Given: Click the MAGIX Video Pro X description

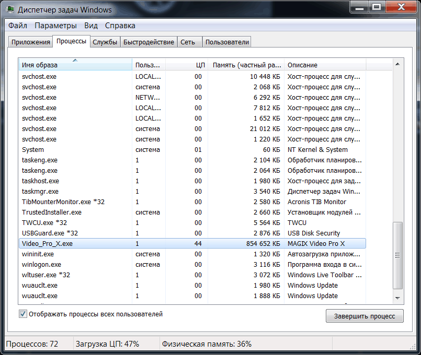Looking at the screenshot, I should 316,244.
